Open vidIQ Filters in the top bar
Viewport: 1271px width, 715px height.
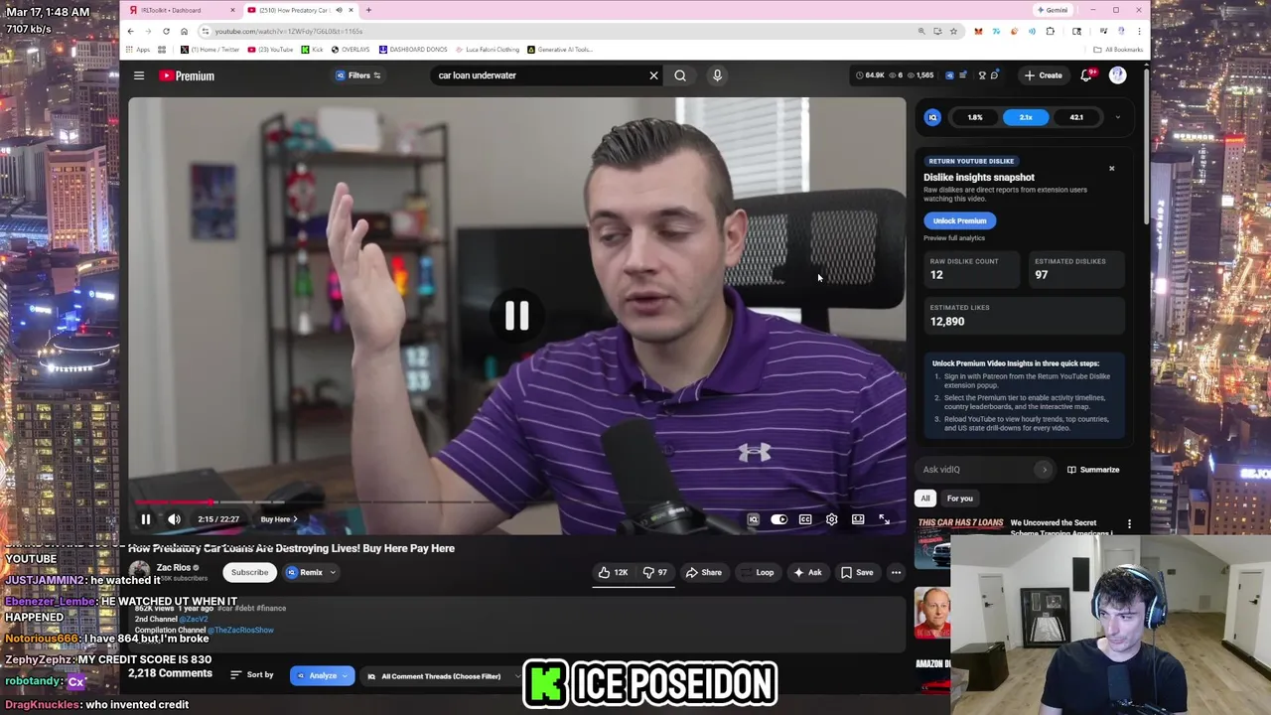coord(358,75)
